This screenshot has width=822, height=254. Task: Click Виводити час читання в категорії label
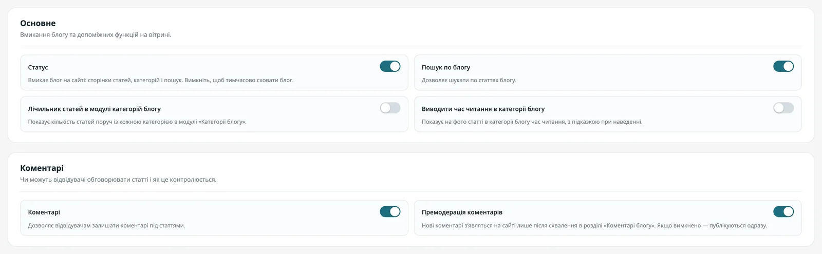pos(483,109)
